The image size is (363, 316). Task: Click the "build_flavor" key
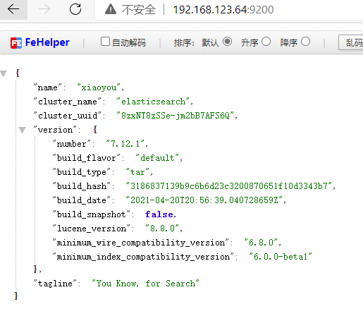click(87, 158)
